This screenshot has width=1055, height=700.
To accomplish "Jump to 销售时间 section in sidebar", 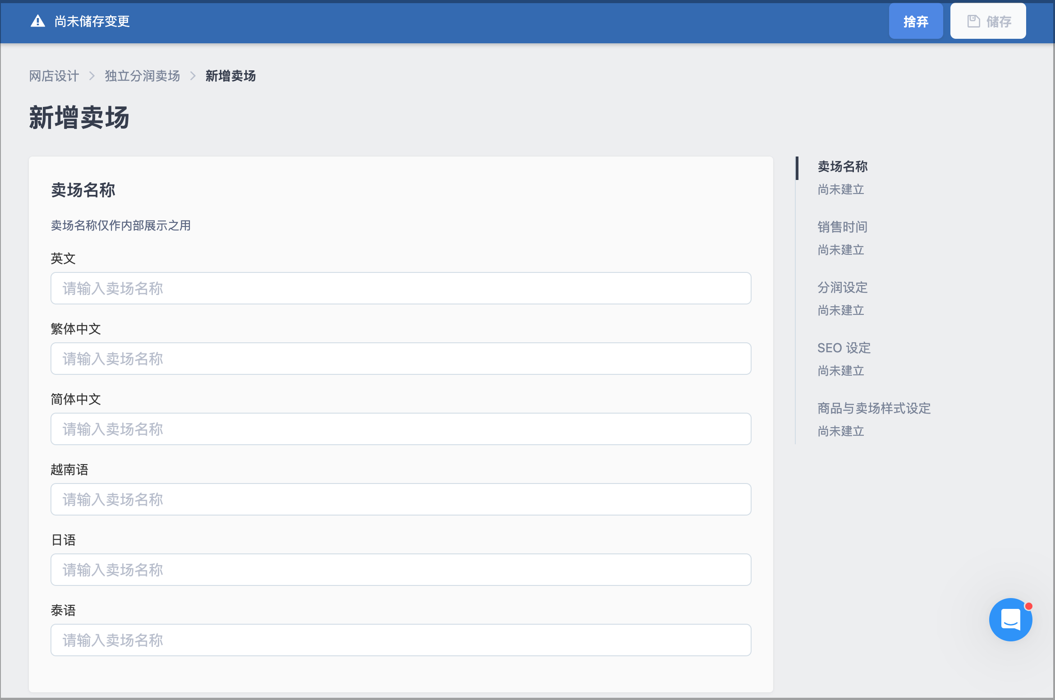I will [843, 227].
